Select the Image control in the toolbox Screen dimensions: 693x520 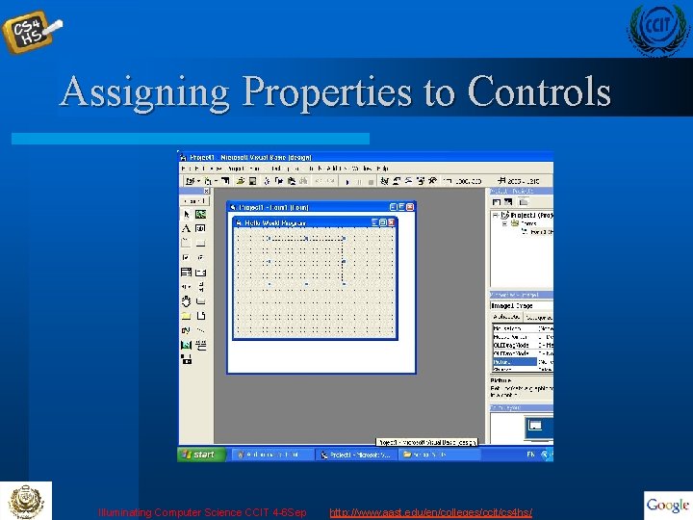pos(186,345)
